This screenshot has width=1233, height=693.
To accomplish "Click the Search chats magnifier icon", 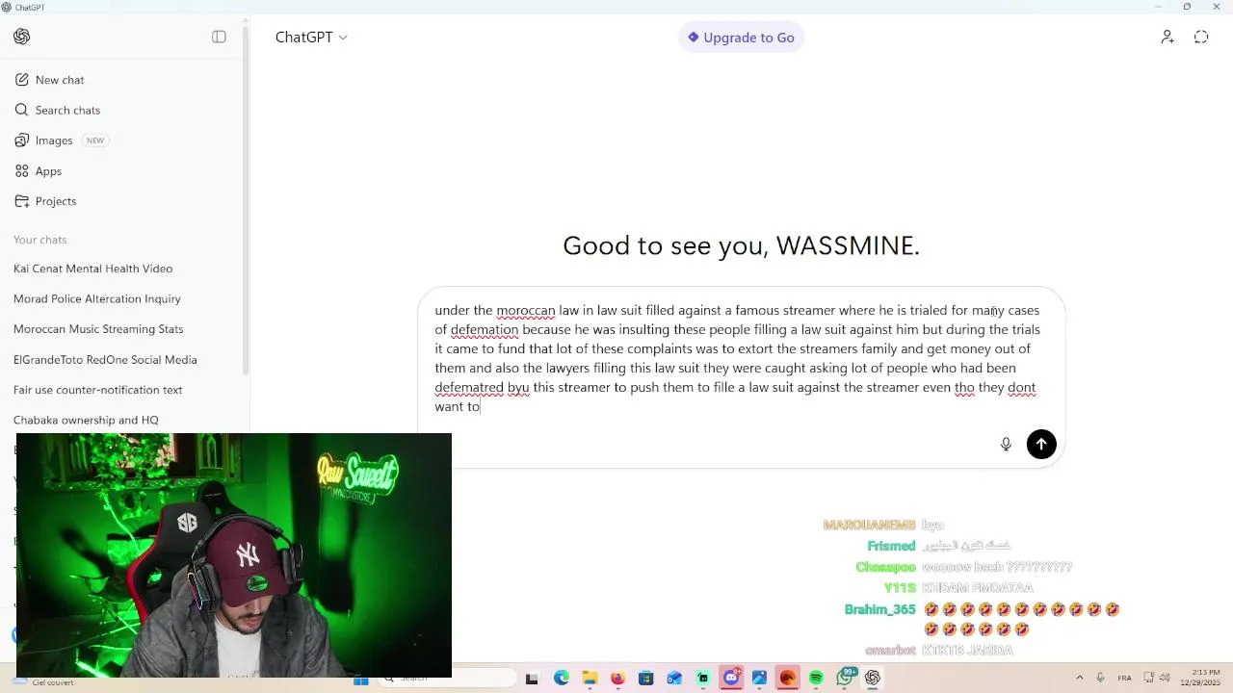I will pyautogui.click(x=22, y=110).
